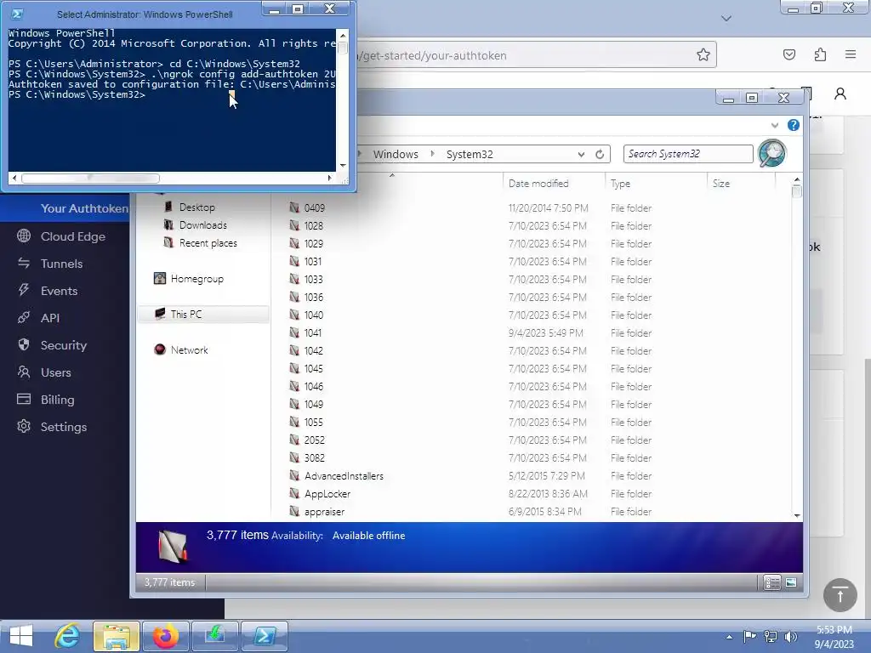
Task: Click the Explorer search magnifier icon
Action: [x=771, y=153]
